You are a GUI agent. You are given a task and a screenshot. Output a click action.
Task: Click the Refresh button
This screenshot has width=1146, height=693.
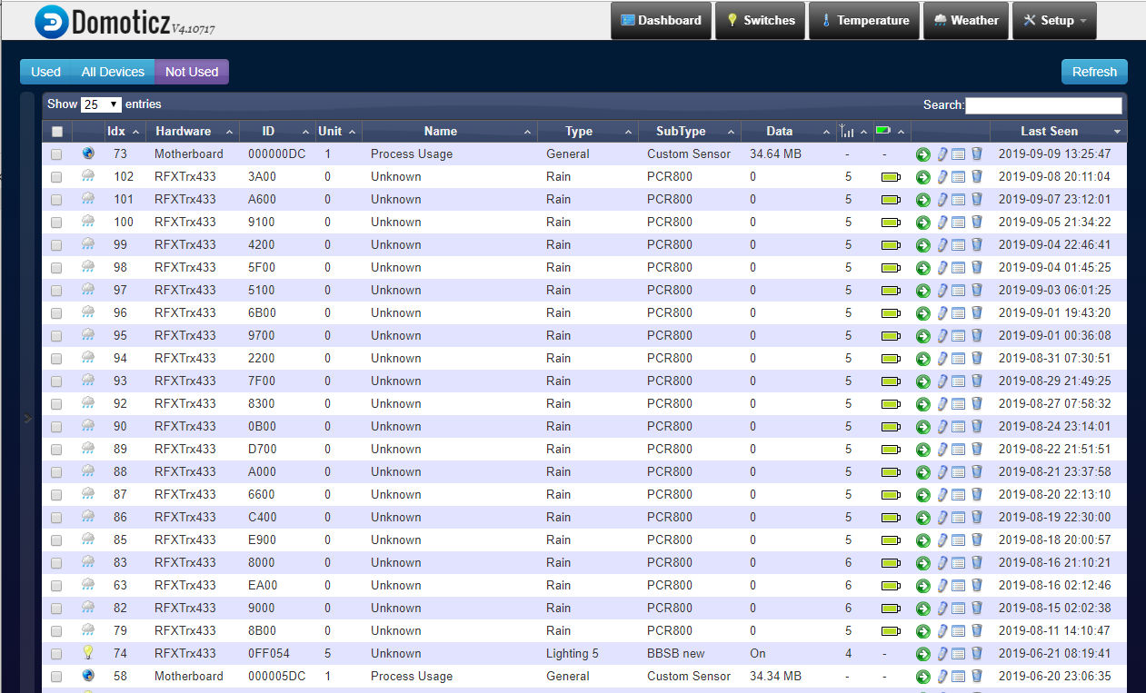tap(1094, 72)
